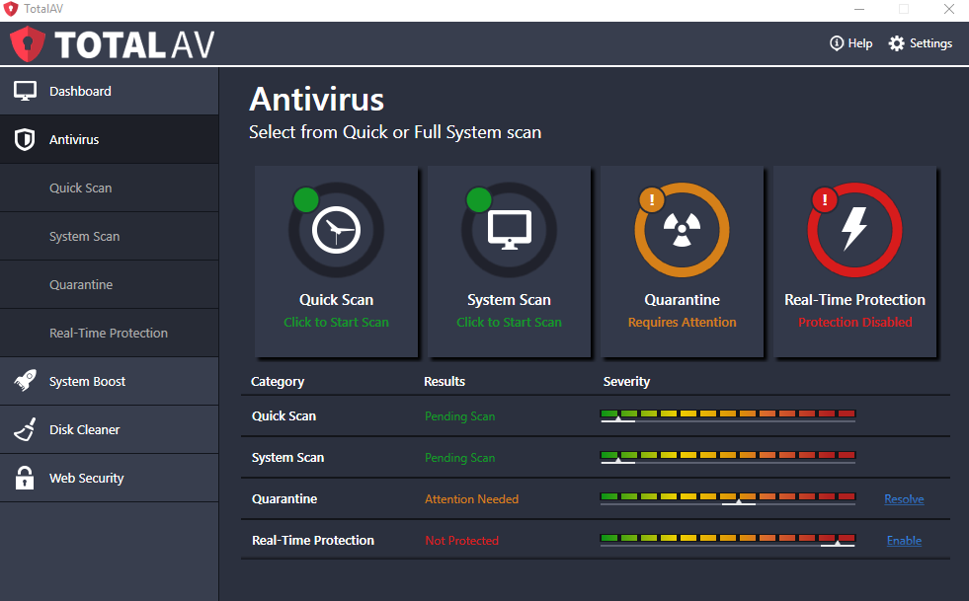Click 'Not Protected' result text
The height and width of the screenshot is (601, 969).
pos(461,541)
